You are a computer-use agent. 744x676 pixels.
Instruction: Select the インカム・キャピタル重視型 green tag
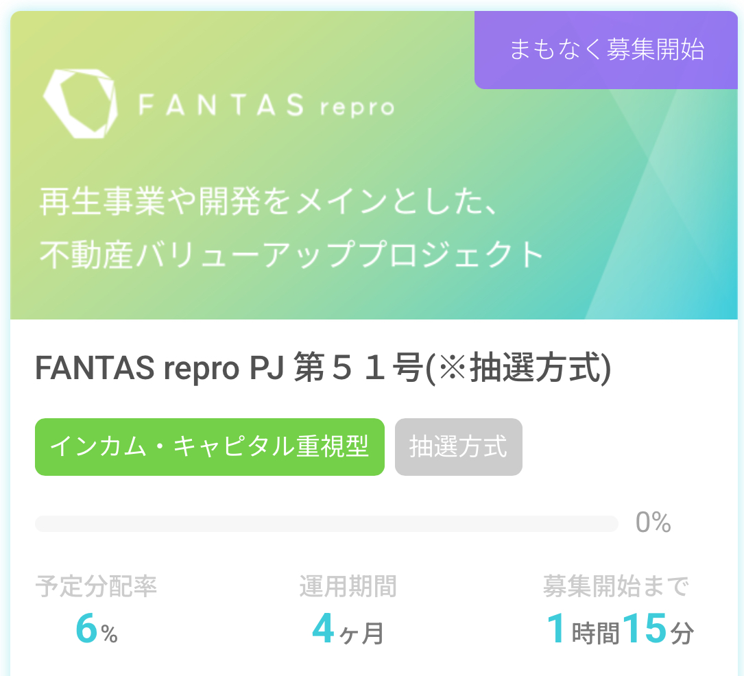[x=210, y=447]
